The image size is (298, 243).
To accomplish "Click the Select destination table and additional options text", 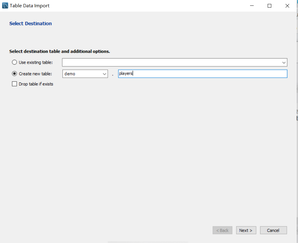I will [59, 51].
